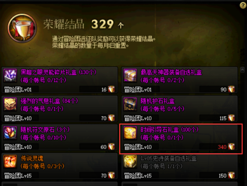Click the 115 price on 随机护石礼盒
This screenshot has height=186, width=247.
pos(223,118)
